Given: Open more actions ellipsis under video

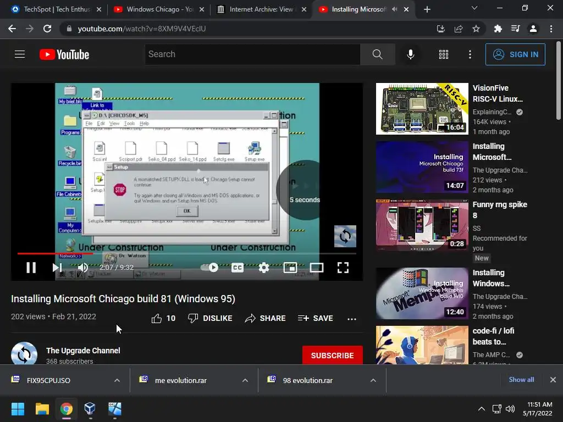Looking at the screenshot, I should coord(352,319).
